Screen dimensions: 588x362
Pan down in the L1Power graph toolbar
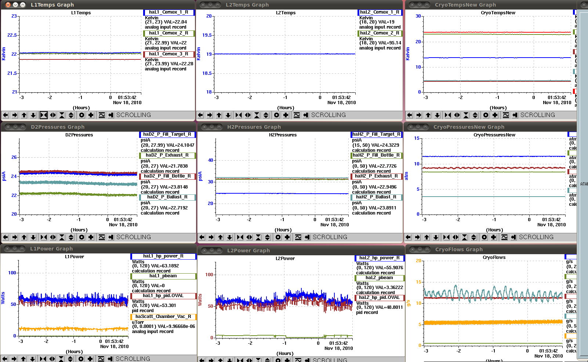(33, 359)
